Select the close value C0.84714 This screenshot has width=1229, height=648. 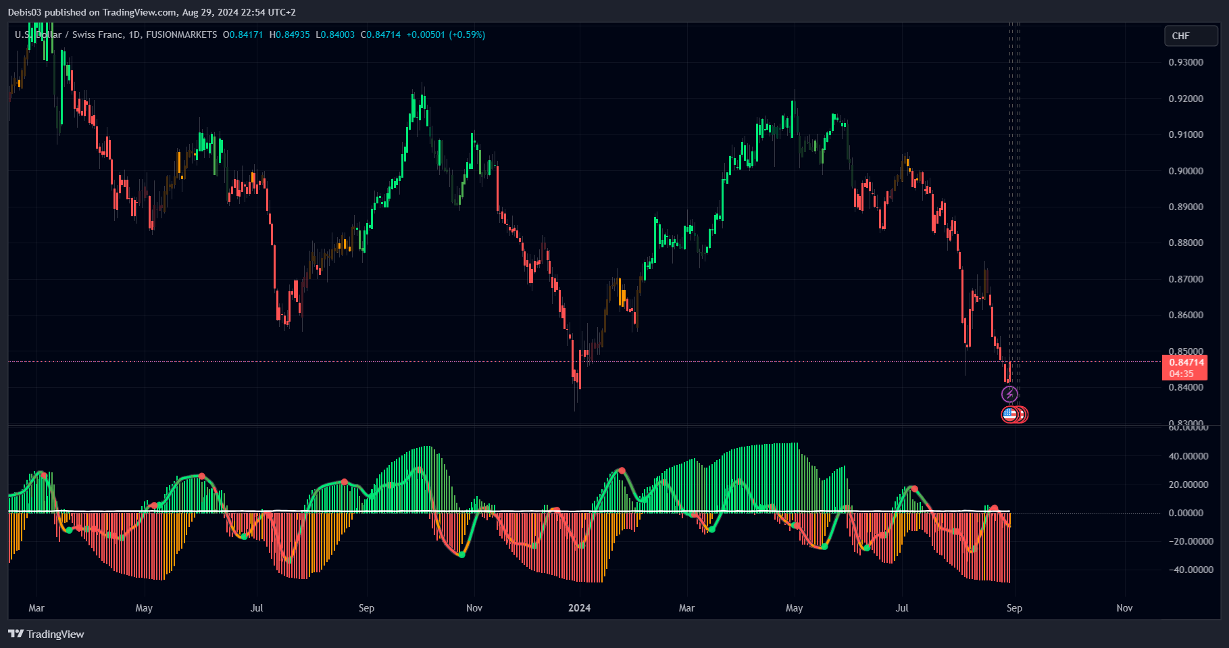pyautogui.click(x=380, y=34)
